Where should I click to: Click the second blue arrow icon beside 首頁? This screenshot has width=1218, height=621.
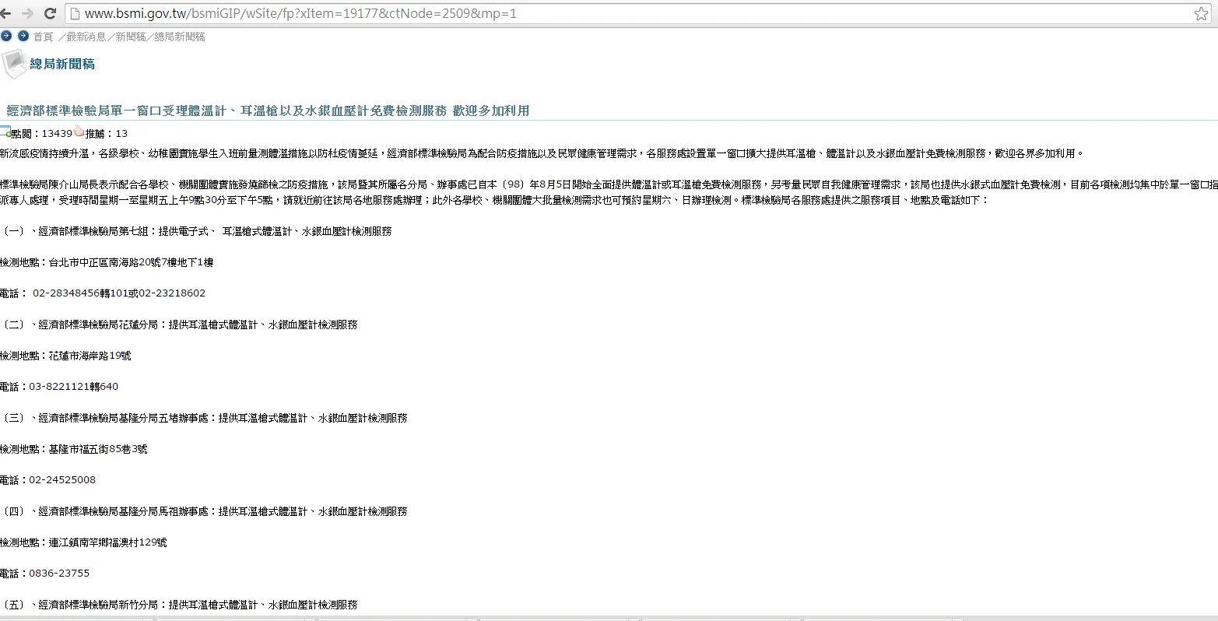tap(23, 36)
